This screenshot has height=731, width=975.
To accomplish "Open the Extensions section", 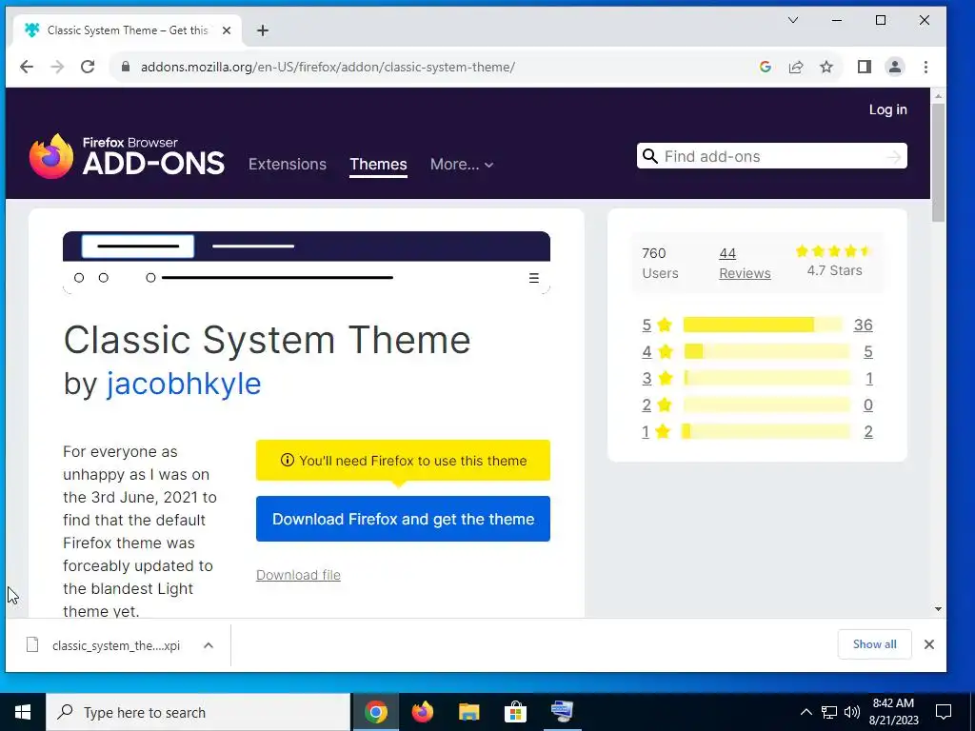I will pyautogui.click(x=288, y=164).
